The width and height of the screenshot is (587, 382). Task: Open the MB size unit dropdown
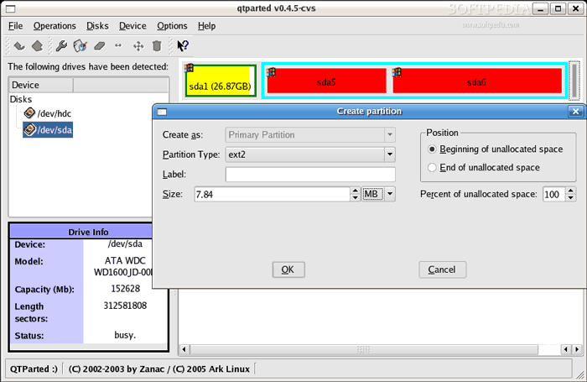point(390,194)
